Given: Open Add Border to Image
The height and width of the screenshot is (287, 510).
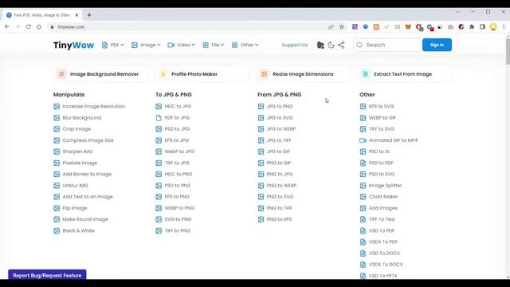Looking at the screenshot, I should 87,174.
